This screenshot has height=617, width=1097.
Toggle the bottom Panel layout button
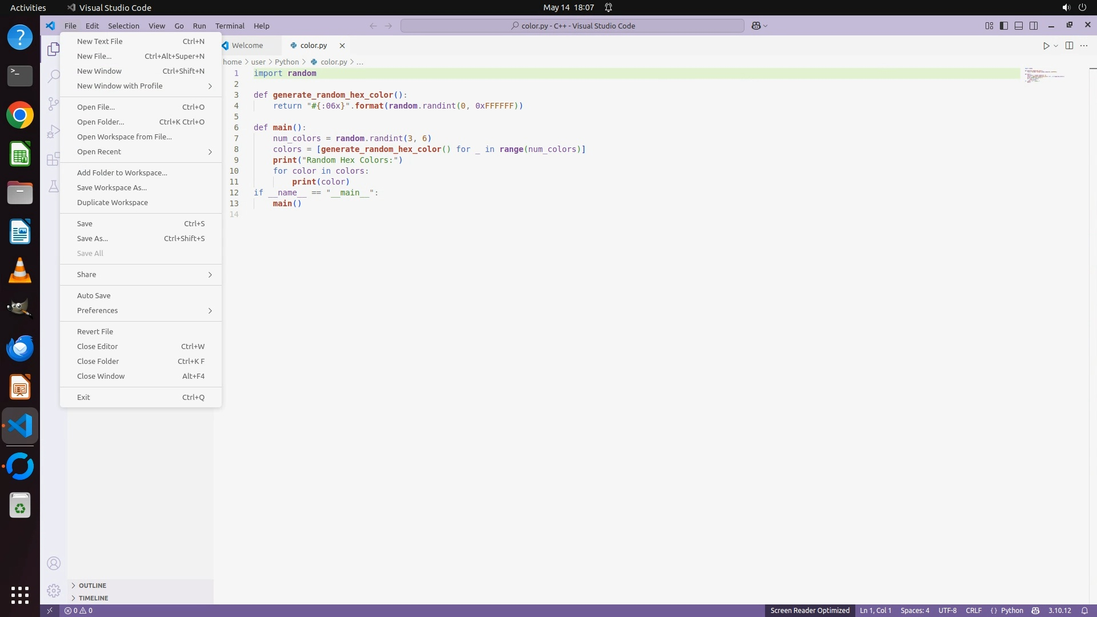tap(1018, 26)
